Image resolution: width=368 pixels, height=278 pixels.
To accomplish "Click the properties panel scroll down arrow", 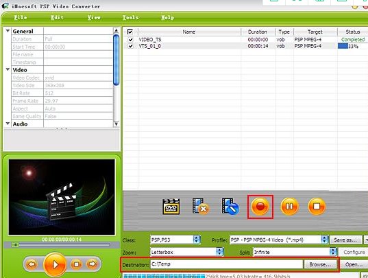I will click(116, 124).
